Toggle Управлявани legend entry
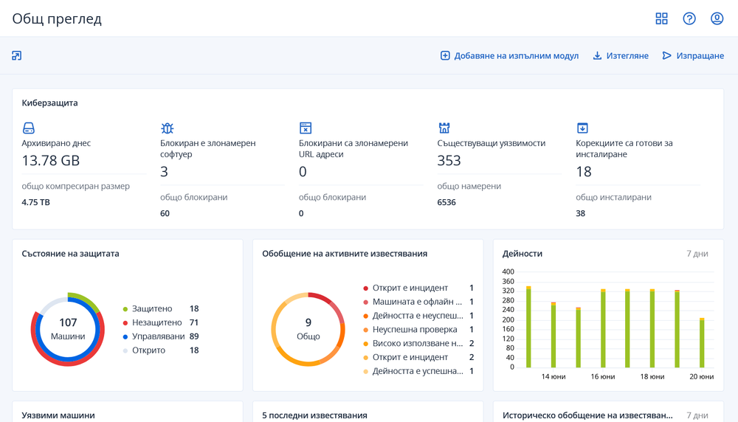The image size is (738, 422). [x=157, y=336]
